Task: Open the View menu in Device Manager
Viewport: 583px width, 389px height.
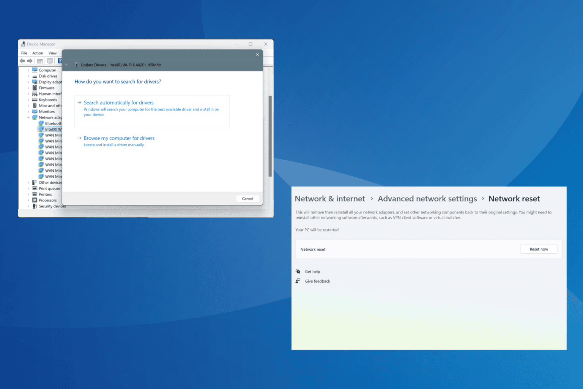Action: pos(52,53)
